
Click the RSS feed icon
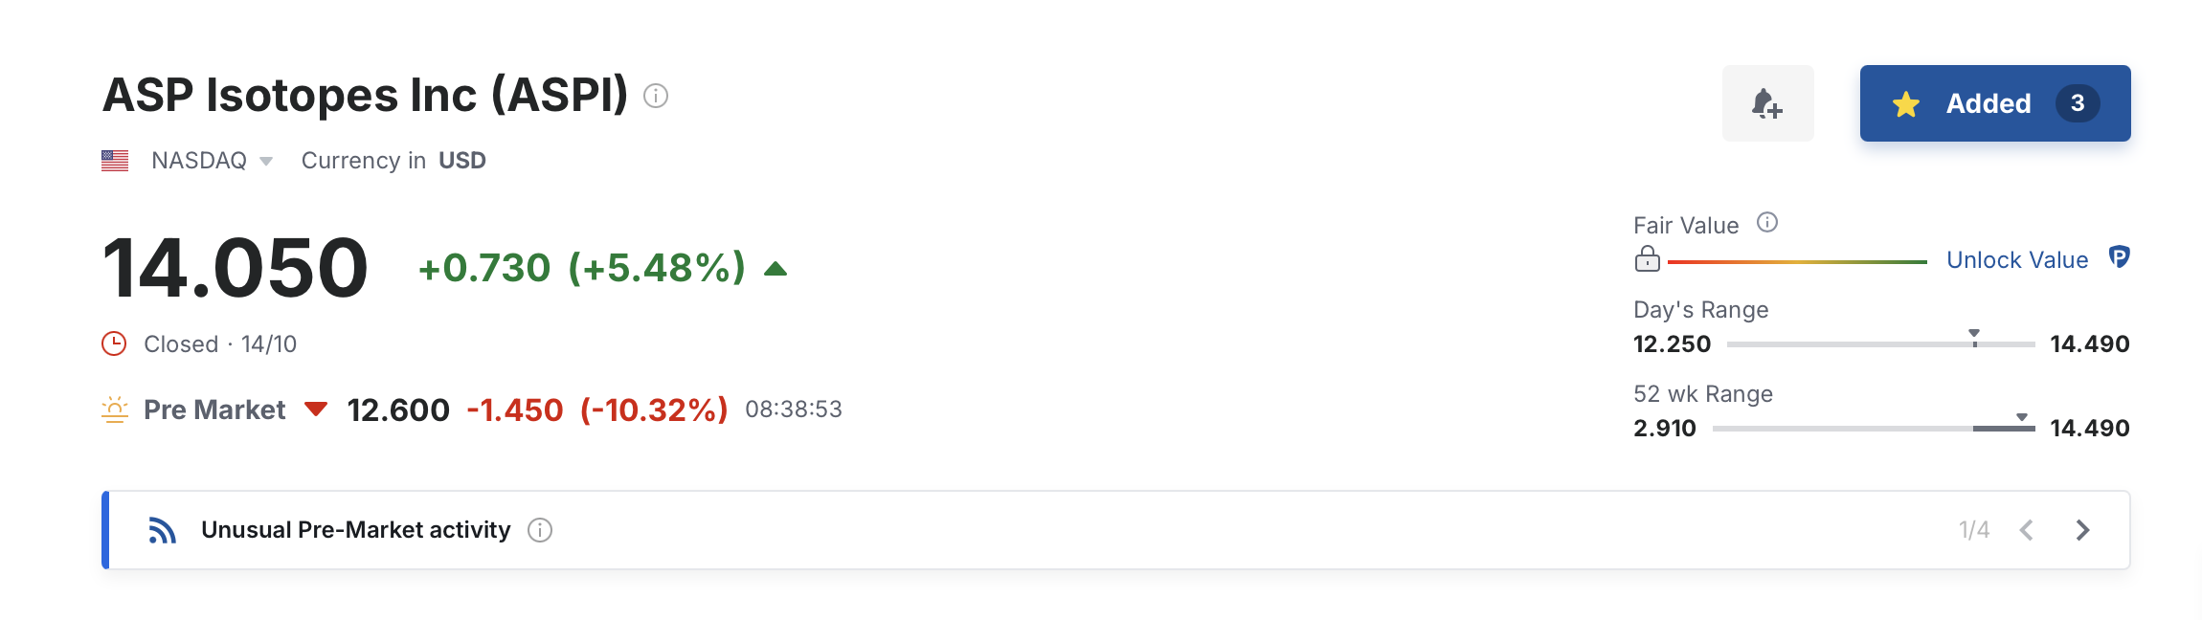coord(162,530)
